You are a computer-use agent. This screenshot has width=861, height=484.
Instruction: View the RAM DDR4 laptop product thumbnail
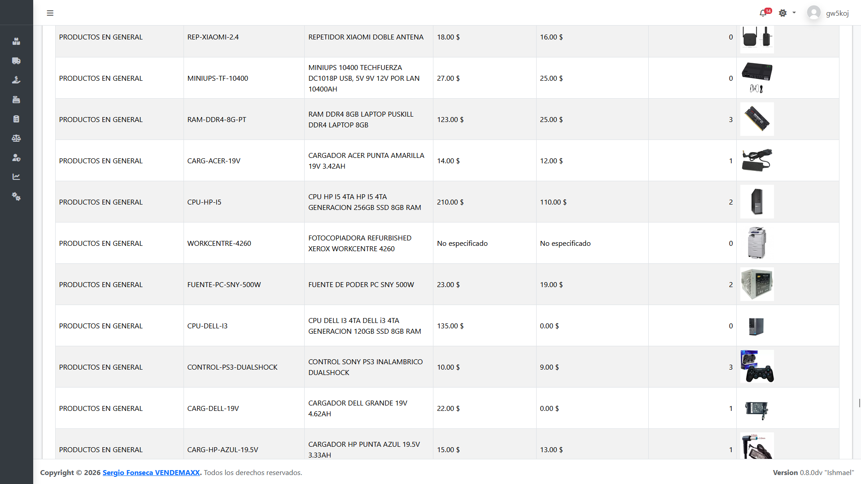coord(756,119)
